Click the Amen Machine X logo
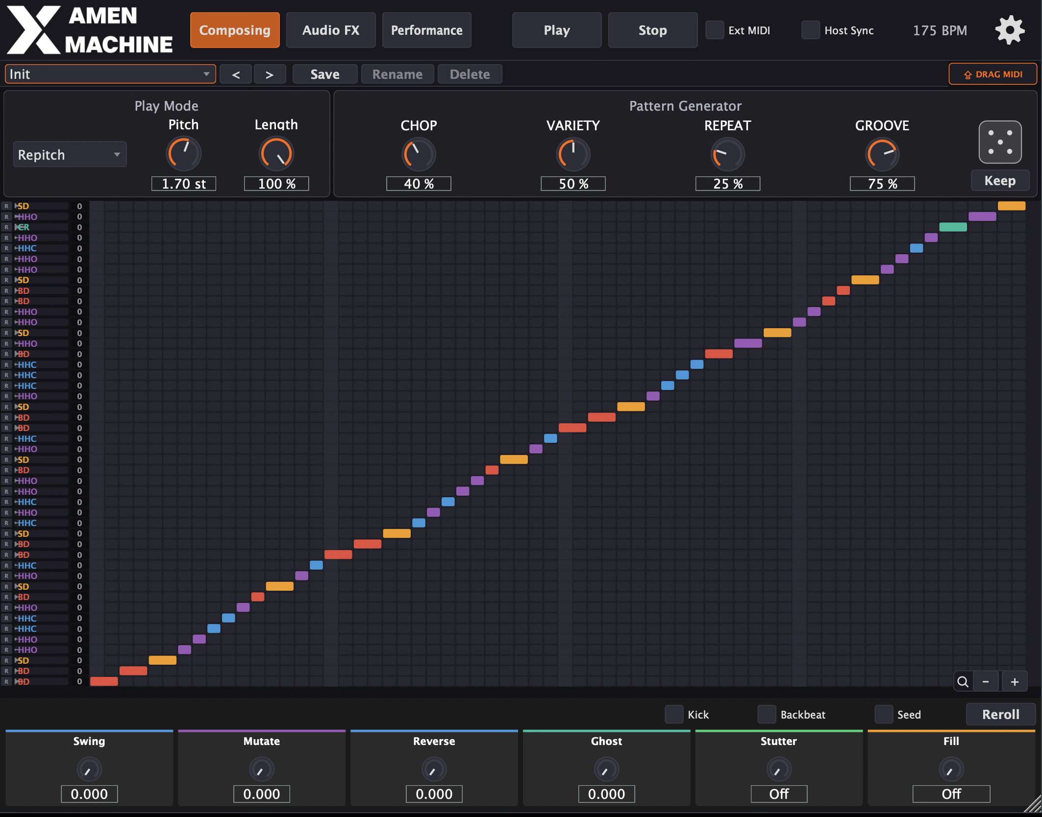The height and width of the screenshot is (817, 1042). click(x=89, y=30)
